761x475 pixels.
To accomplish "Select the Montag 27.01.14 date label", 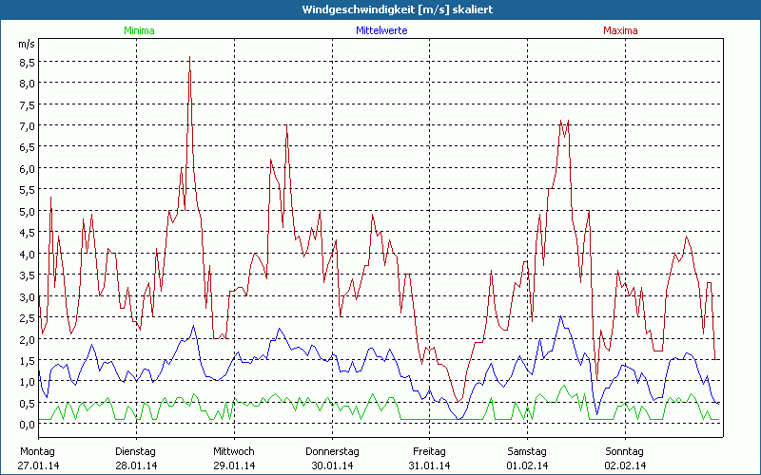I will coord(37,458).
